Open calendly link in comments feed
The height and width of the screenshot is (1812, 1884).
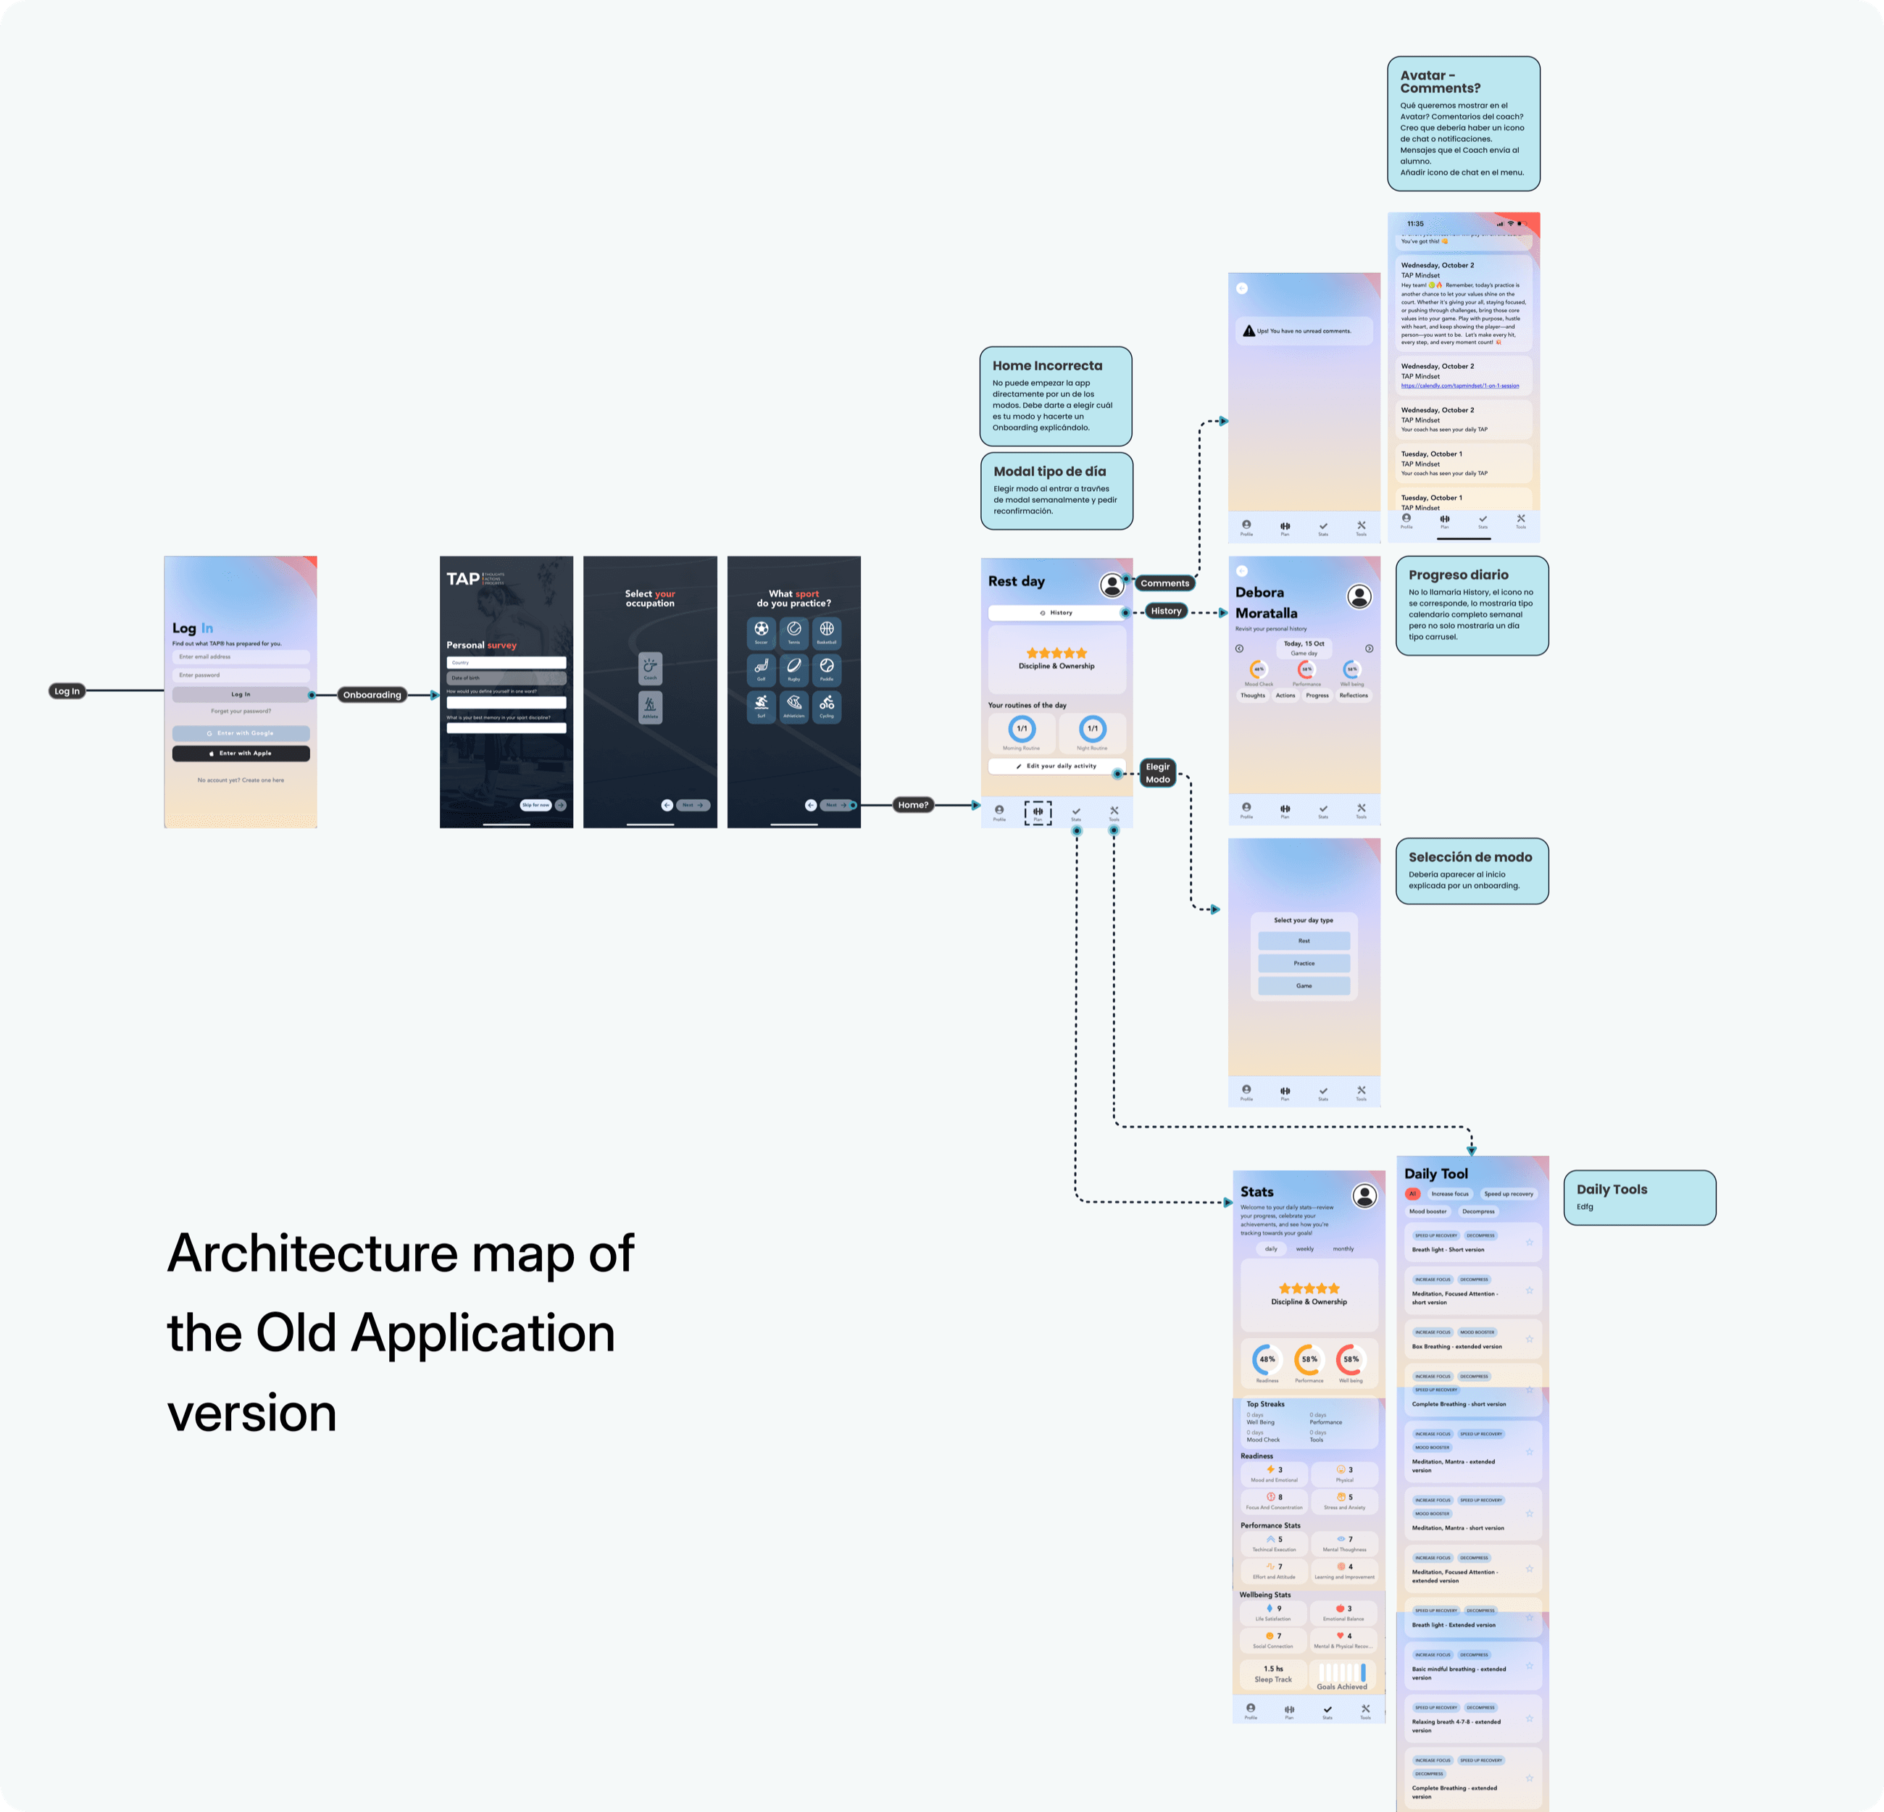[1460, 385]
